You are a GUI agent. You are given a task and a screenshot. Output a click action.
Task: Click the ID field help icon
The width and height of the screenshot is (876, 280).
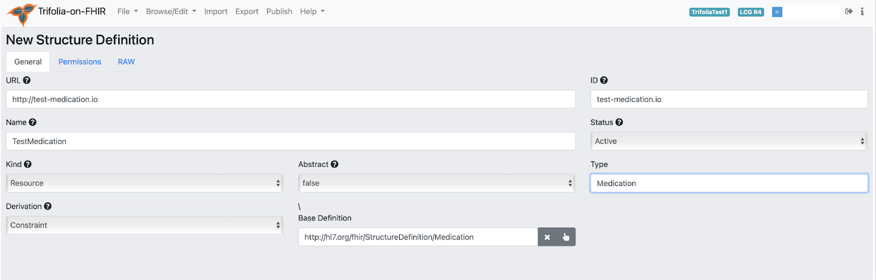click(x=604, y=80)
